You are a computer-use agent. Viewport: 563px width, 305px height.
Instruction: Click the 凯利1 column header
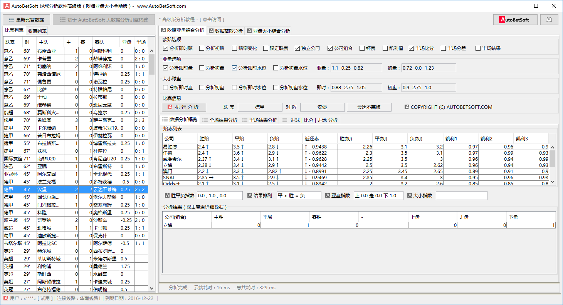click(x=461, y=138)
